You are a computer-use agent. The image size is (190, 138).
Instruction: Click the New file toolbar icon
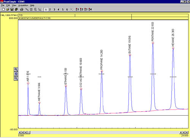(x=3, y=10)
